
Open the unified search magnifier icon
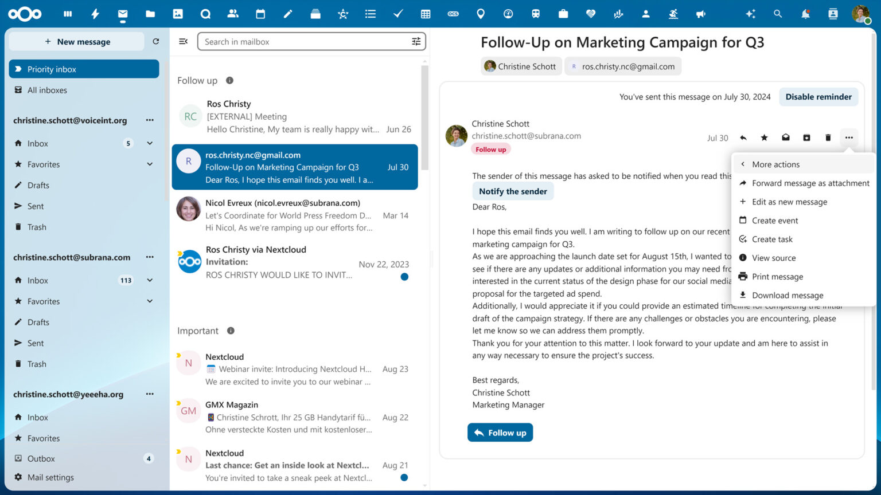click(778, 14)
